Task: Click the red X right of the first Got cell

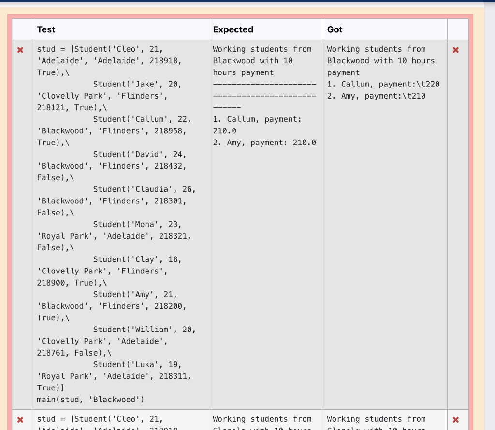Action: tap(455, 50)
